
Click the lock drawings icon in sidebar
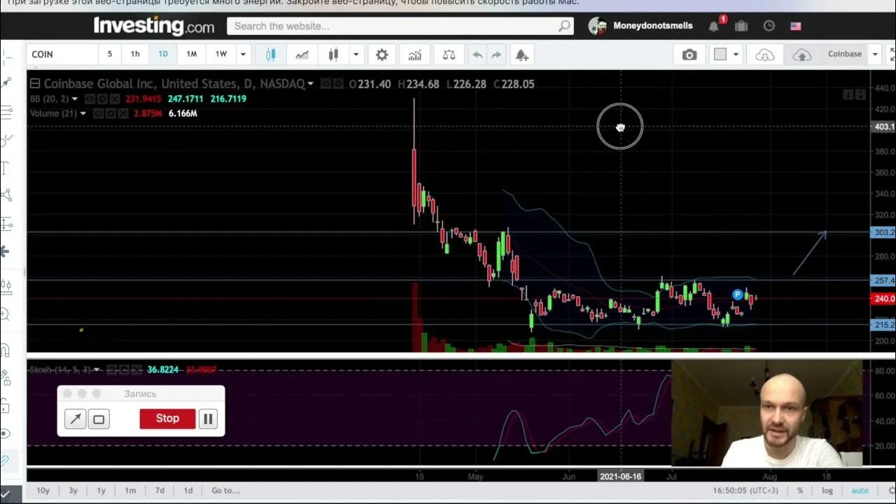click(6, 406)
